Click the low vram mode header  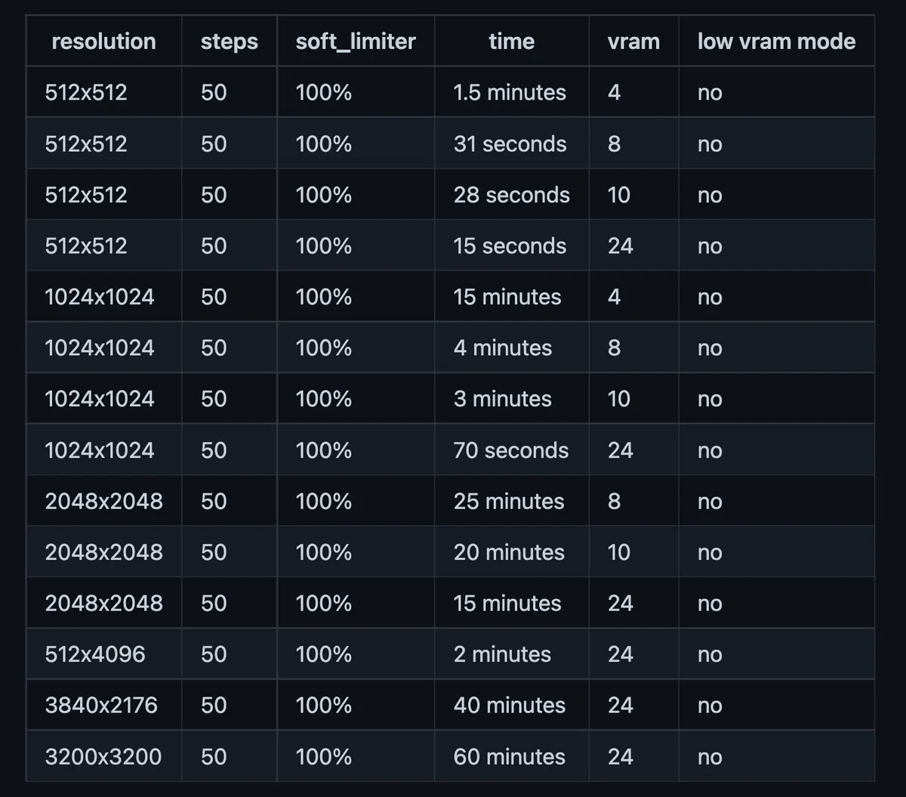776,41
